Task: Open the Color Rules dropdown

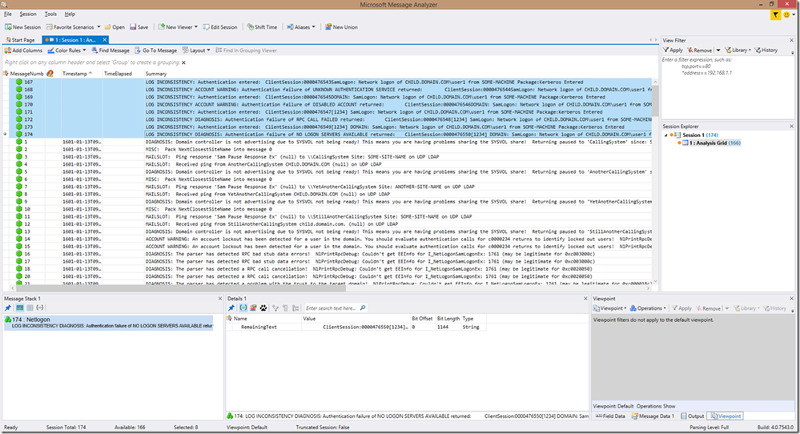Action: click(x=66, y=50)
